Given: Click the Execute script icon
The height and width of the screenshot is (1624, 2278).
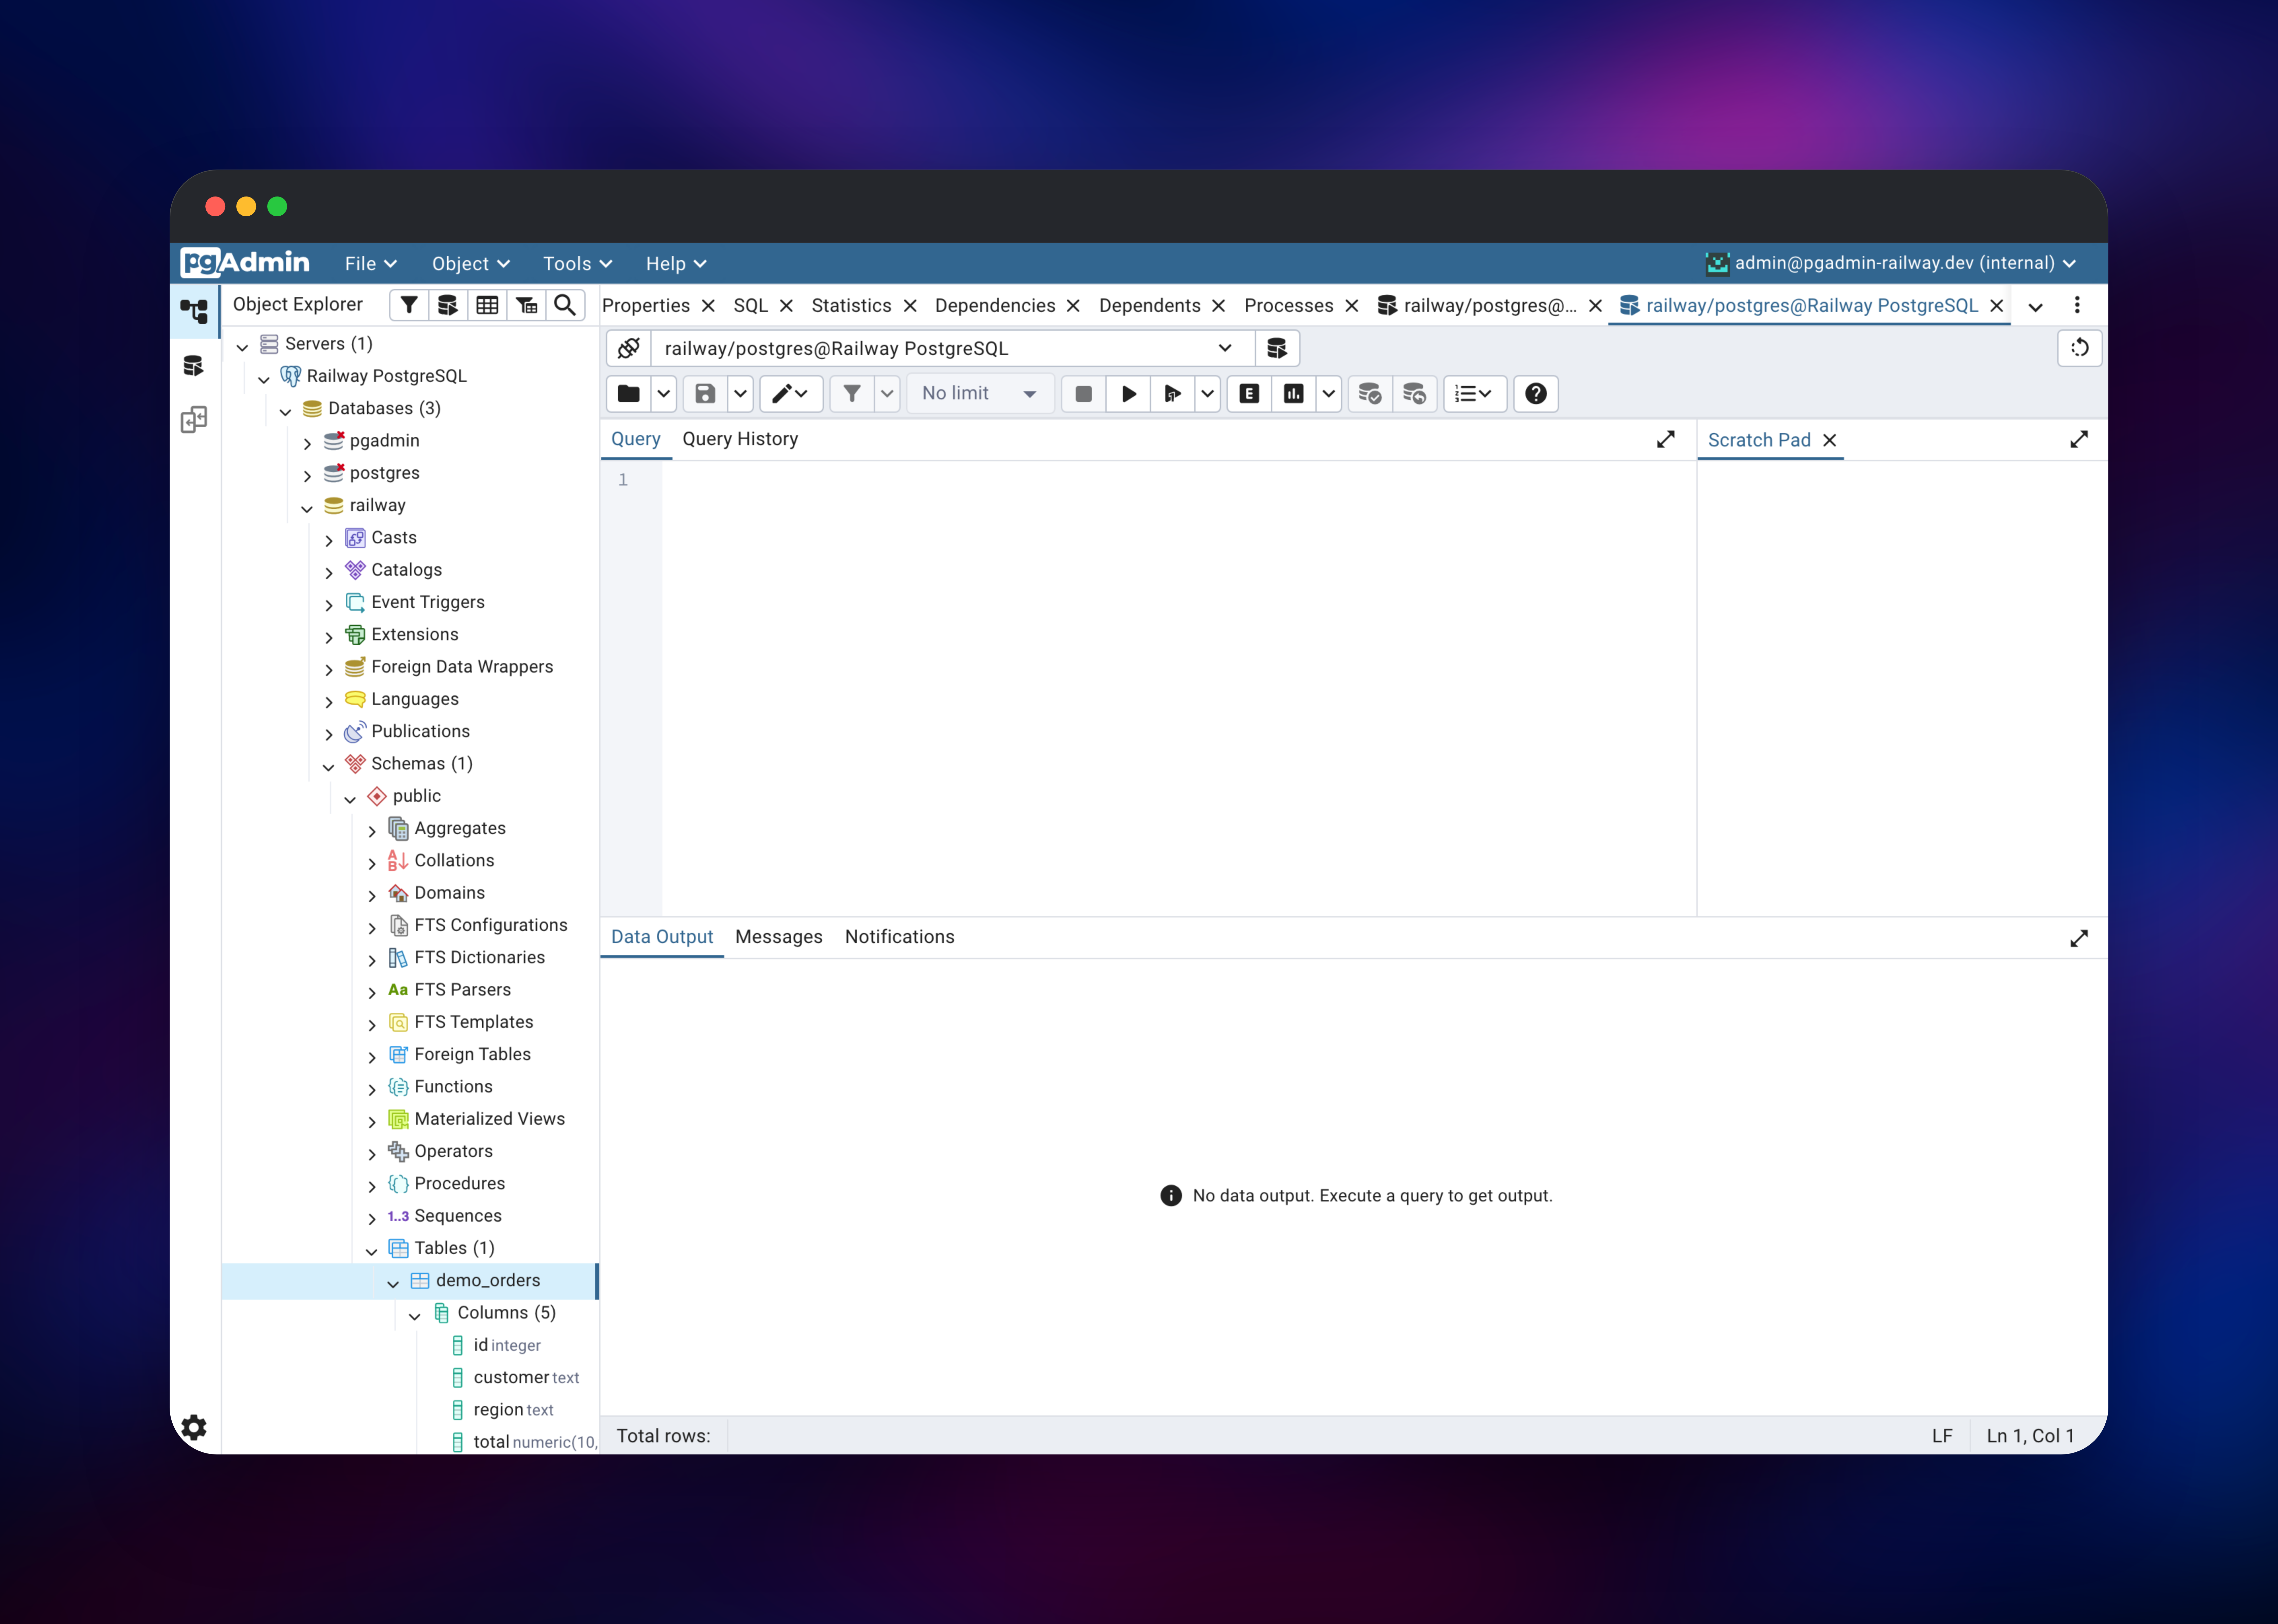Looking at the screenshot, I should tap(1173, 394).
